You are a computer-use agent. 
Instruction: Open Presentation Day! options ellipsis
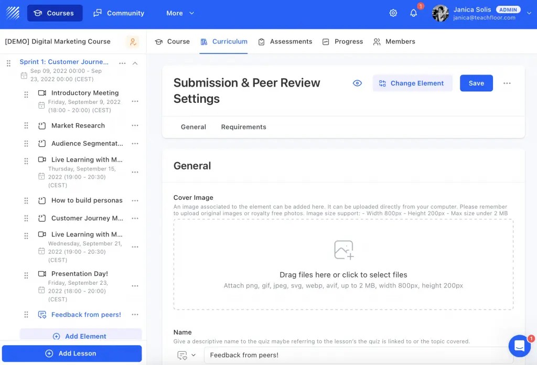point(135,286)
